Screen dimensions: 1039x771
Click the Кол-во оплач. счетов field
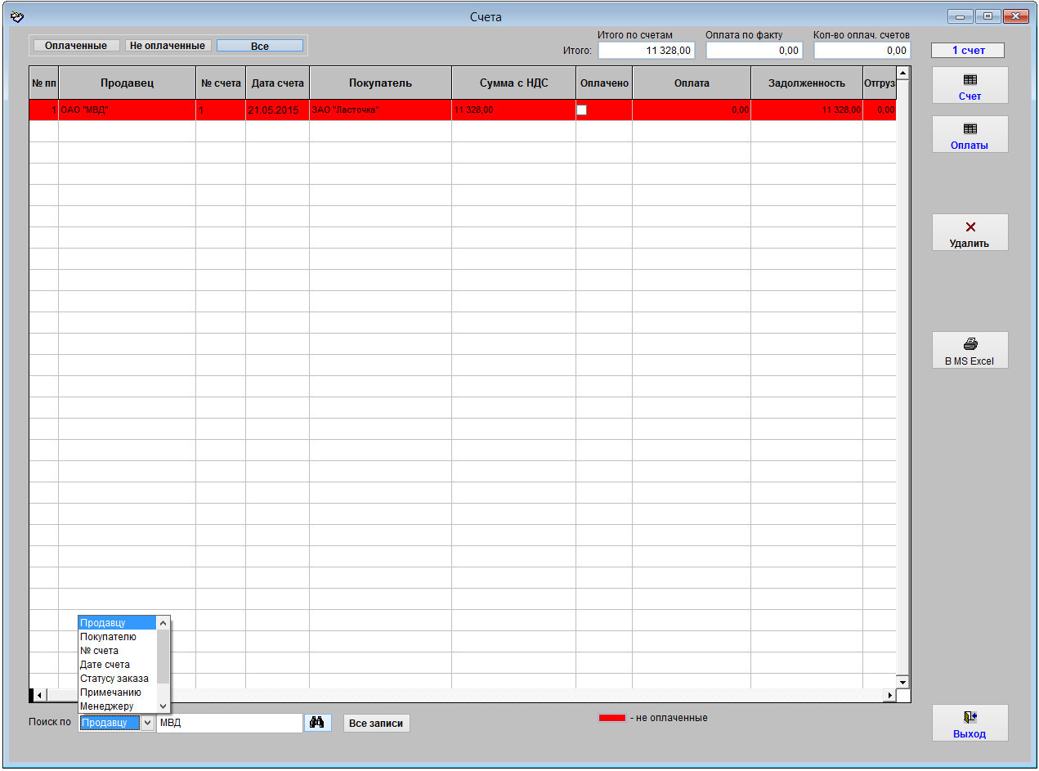(862, 51)
